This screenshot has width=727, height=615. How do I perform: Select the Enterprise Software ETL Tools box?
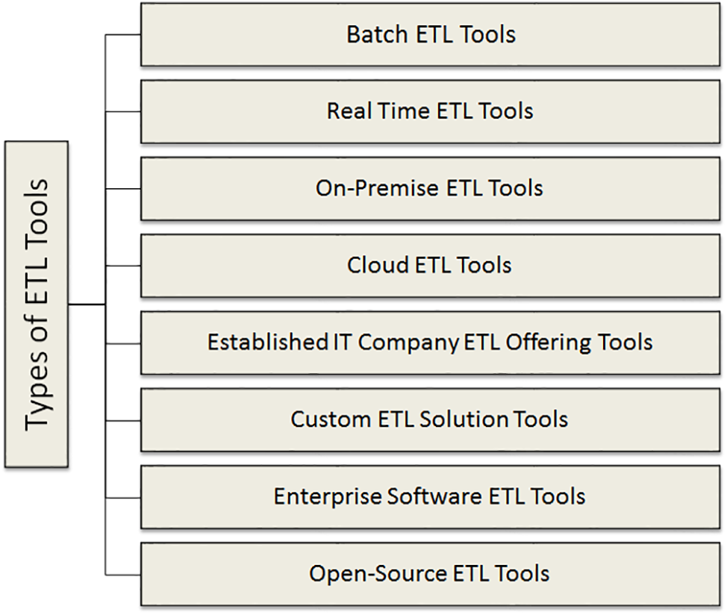pos(431,496)
